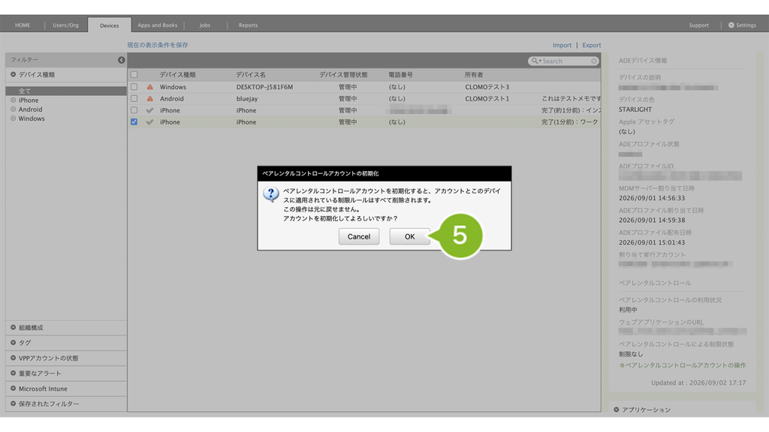The image size is (769, 432).
Task: Click the Search input field
Action: click(x=564, y=61)
